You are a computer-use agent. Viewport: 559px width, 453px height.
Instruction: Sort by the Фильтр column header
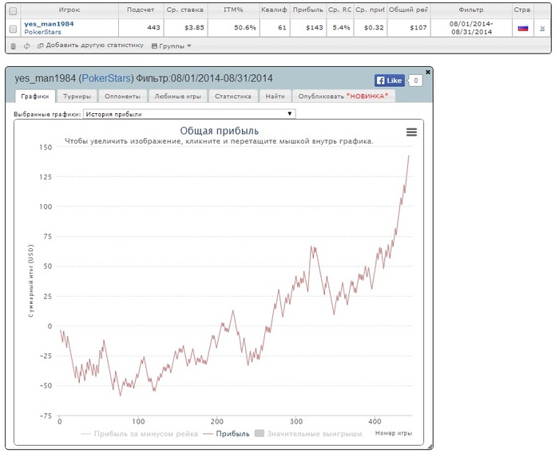click(471, 10)
